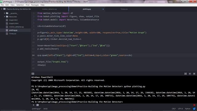Click the Atom app icon in title bar

[1, 2]
